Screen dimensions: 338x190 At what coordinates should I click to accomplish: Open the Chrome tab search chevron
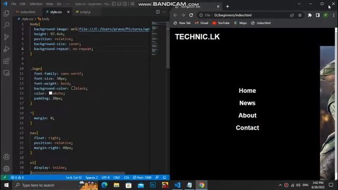coord(299,4)
